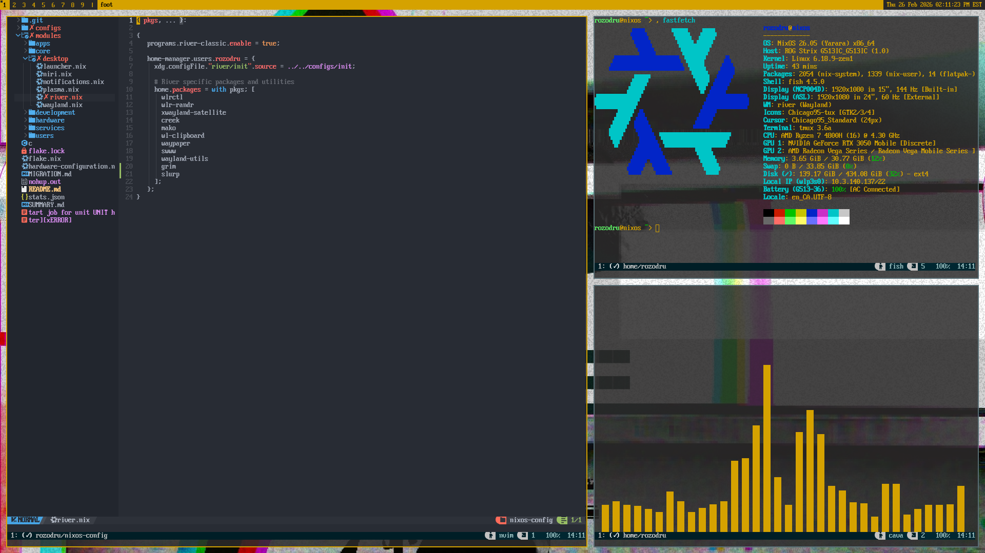Click 'xwayland-satellite' in the code editor

coord(194,113)
